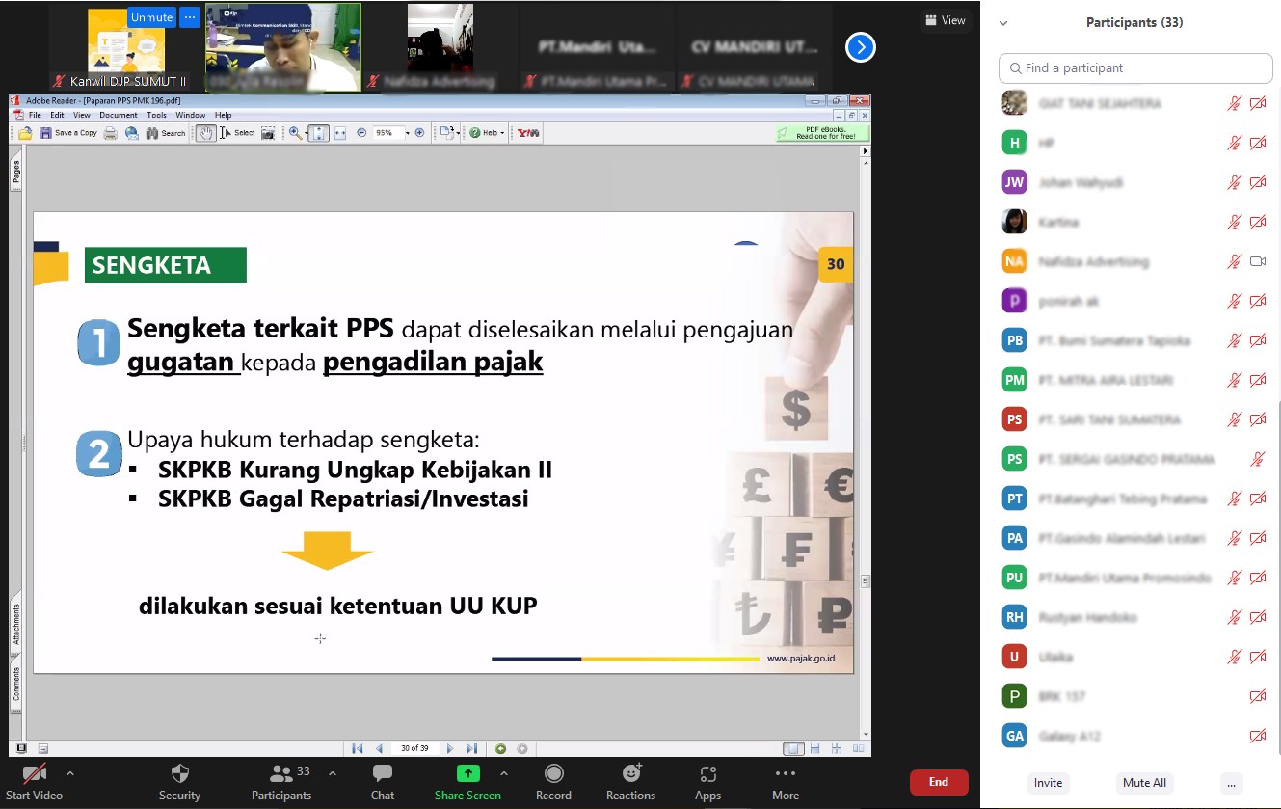
Task: Expand the arrow beside Participants count
Action: tap(333, 773)
